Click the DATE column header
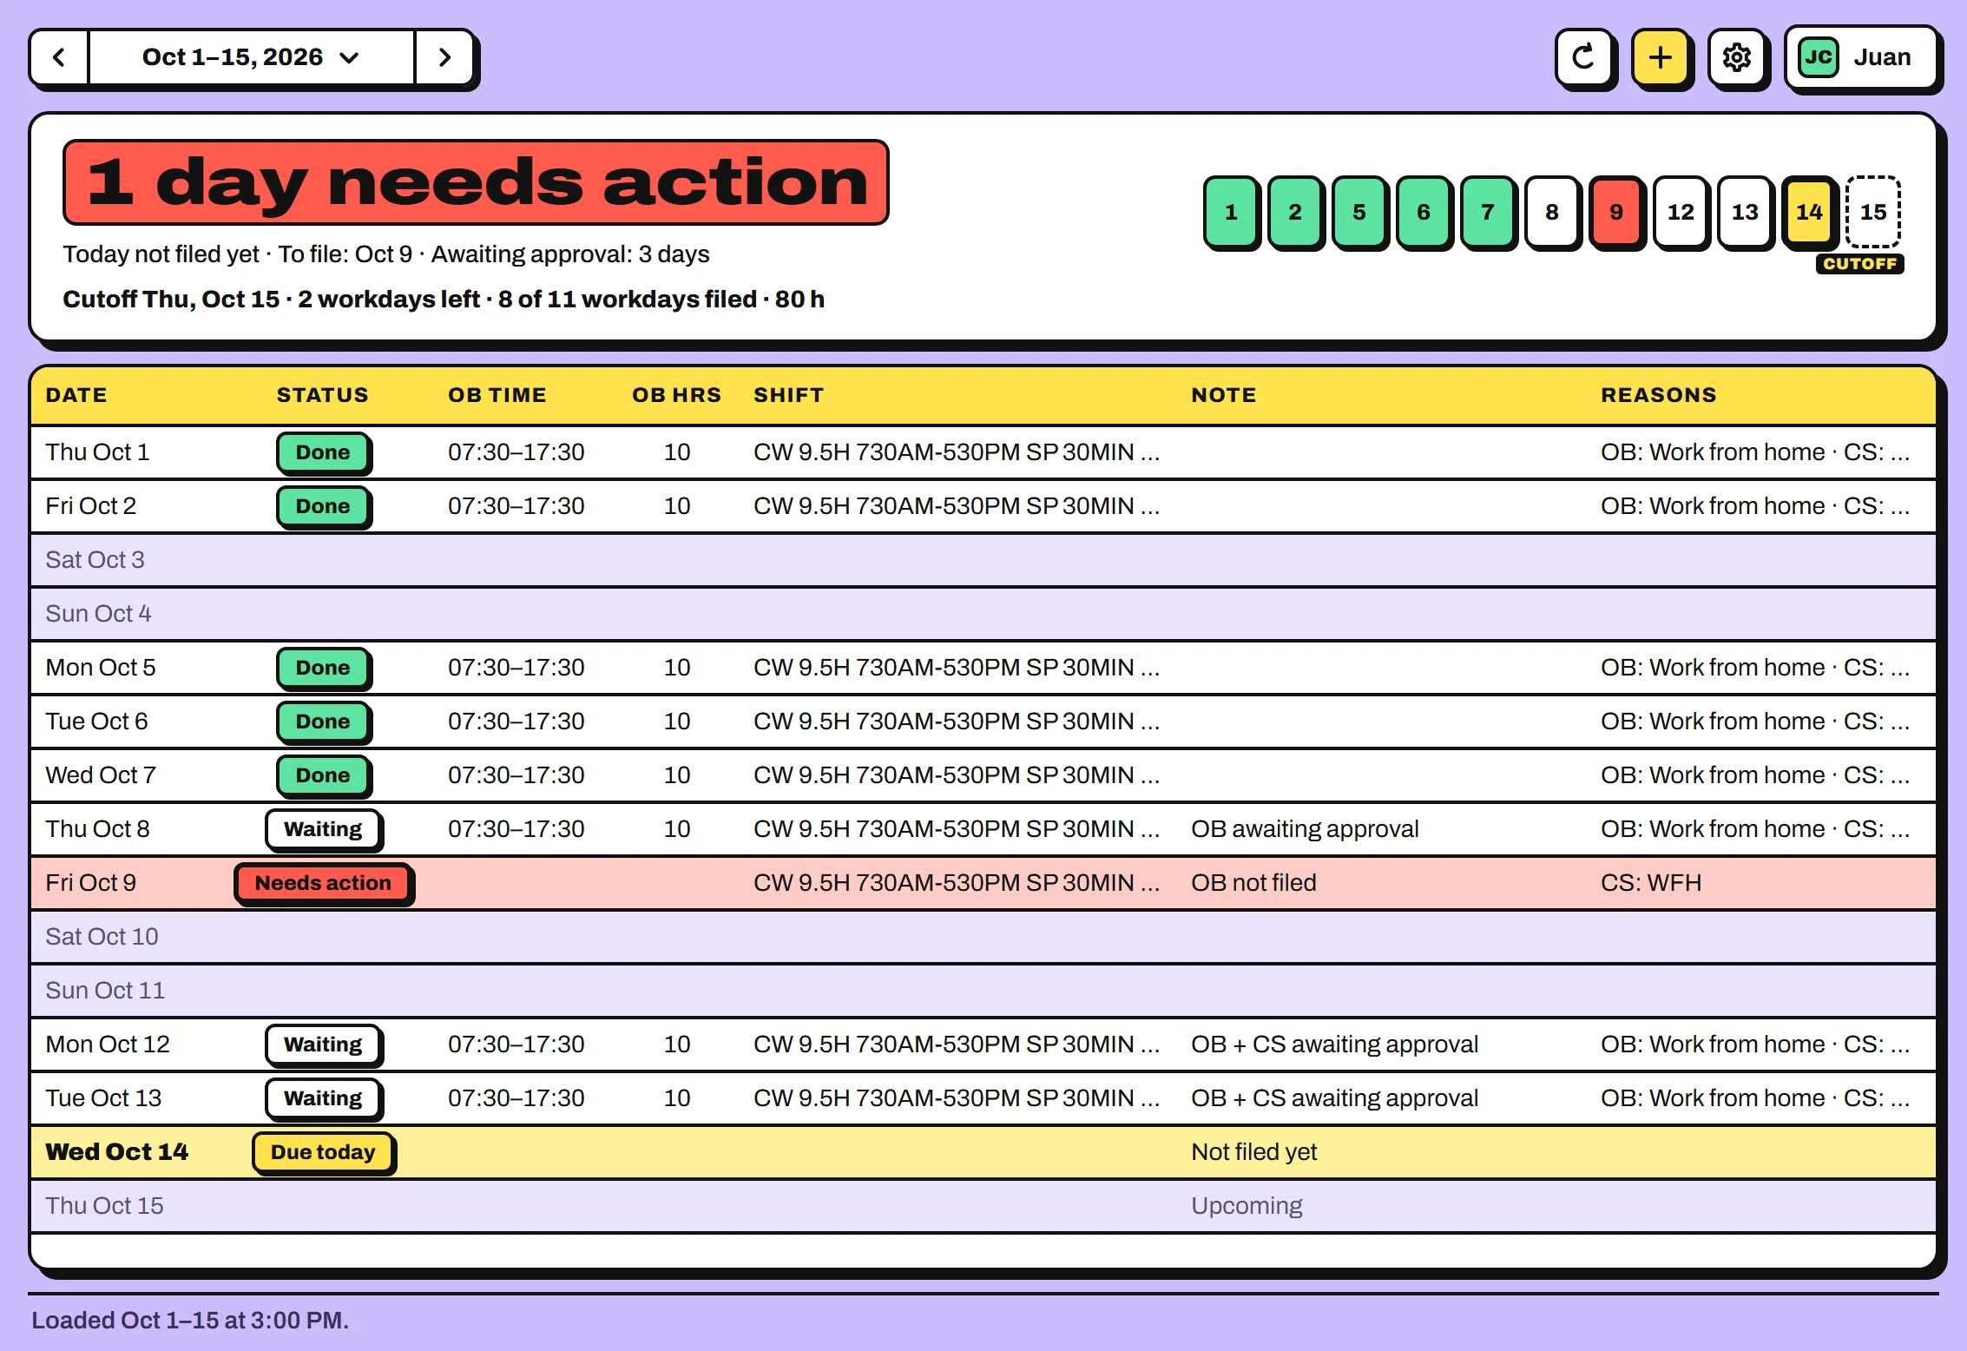Screen dimensions: 1967x1351 click(x=76, y=395)
